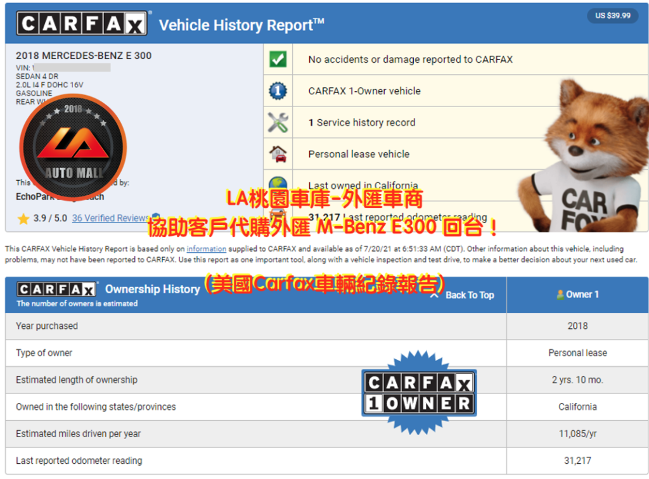Select the 'Personal lease' owner value

click(577, 353)
